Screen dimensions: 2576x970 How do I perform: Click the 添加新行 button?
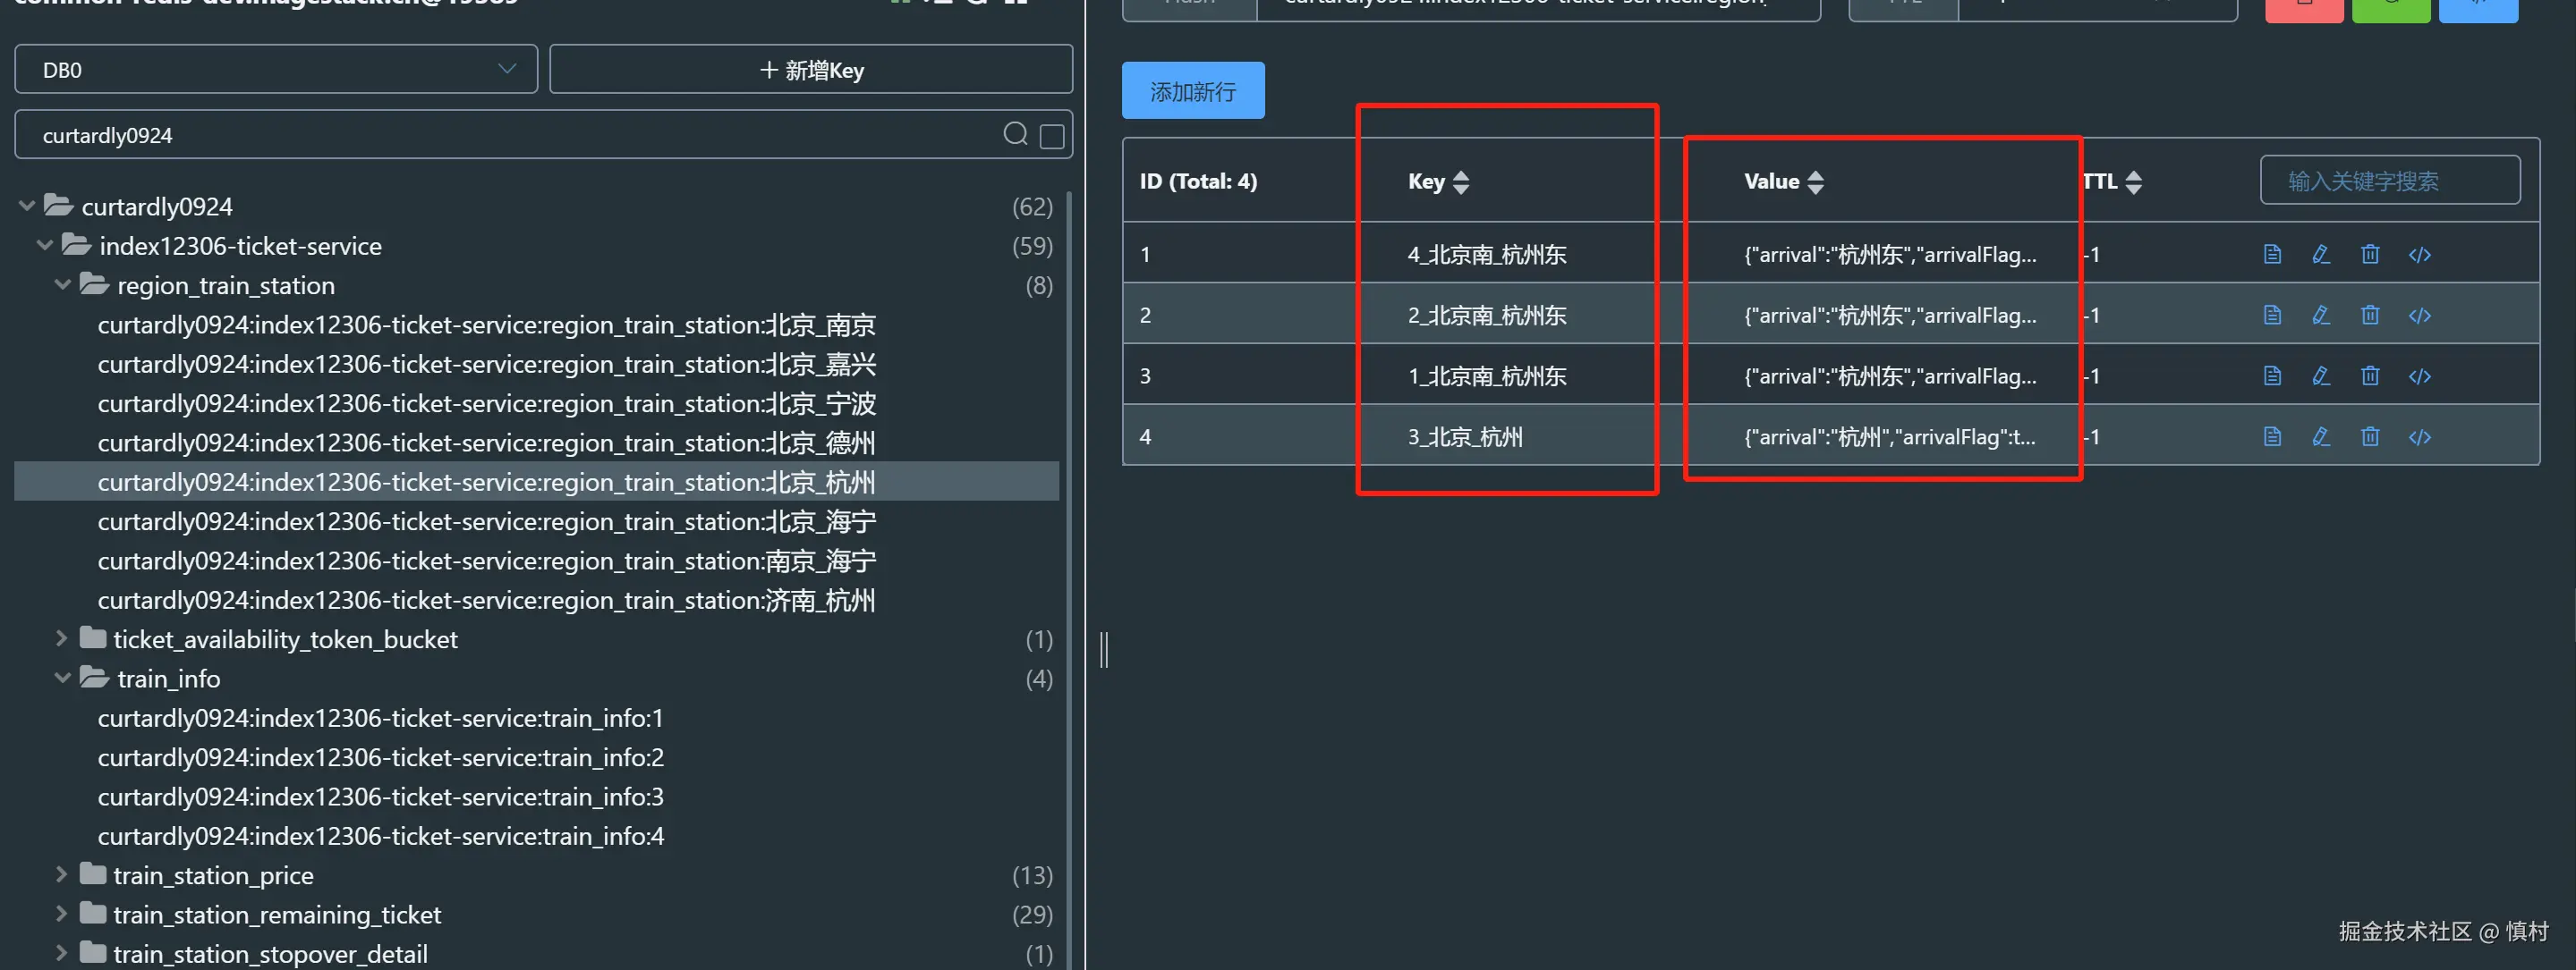click(x=1192, y=91)
